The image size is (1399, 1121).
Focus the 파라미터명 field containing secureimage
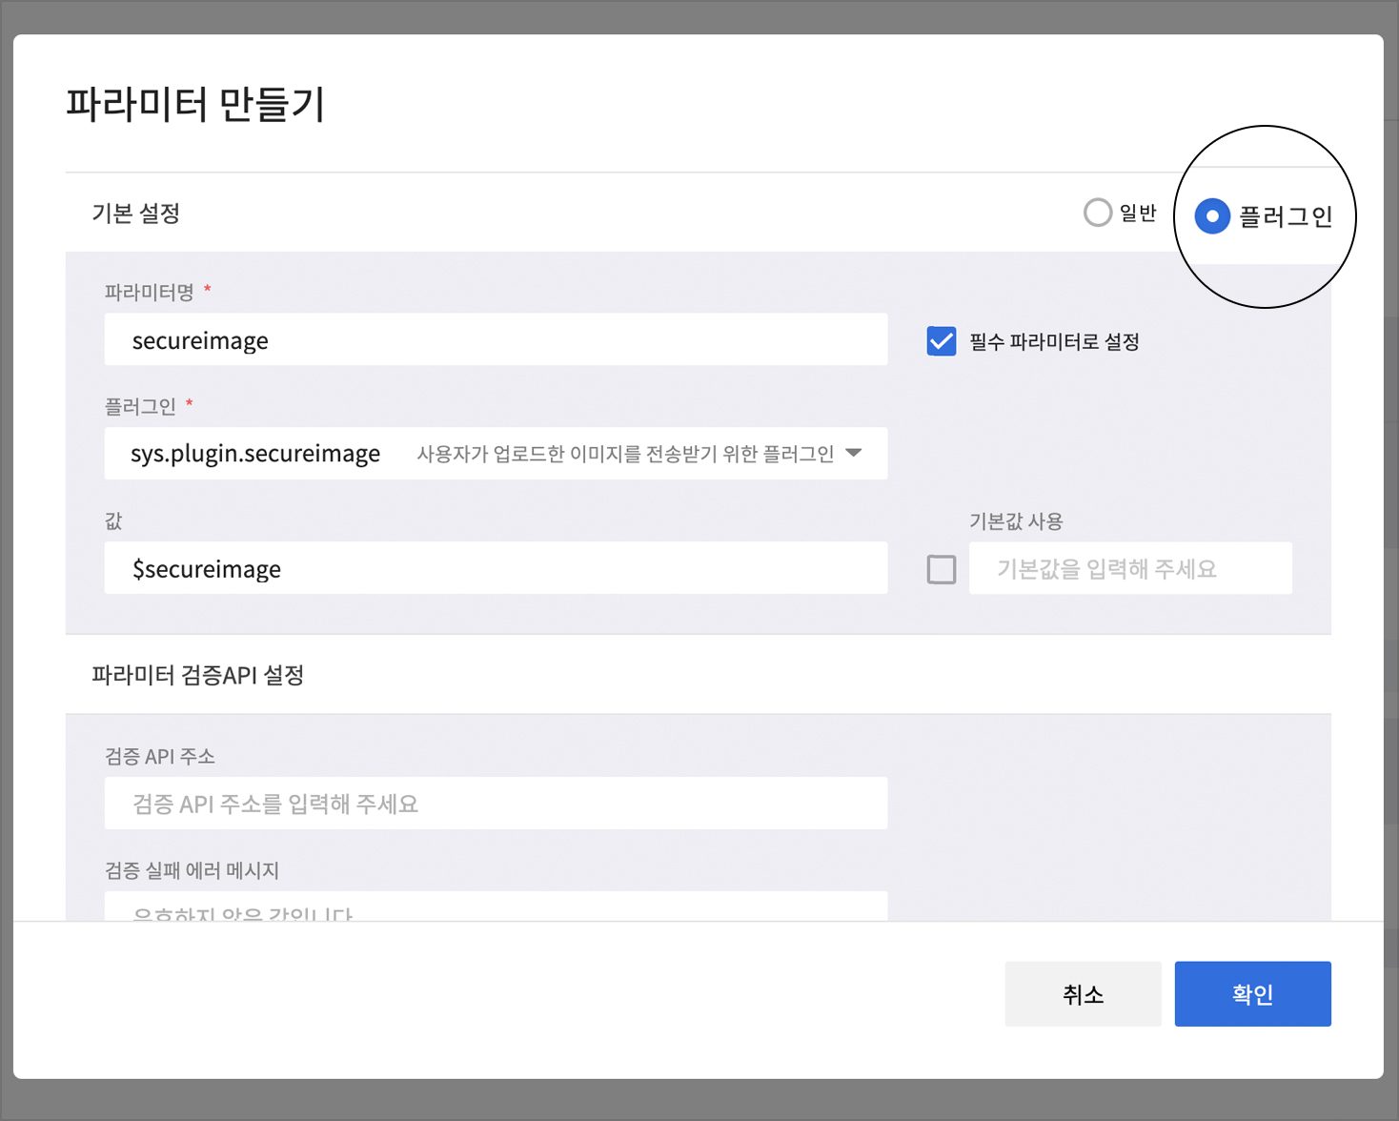496,340
